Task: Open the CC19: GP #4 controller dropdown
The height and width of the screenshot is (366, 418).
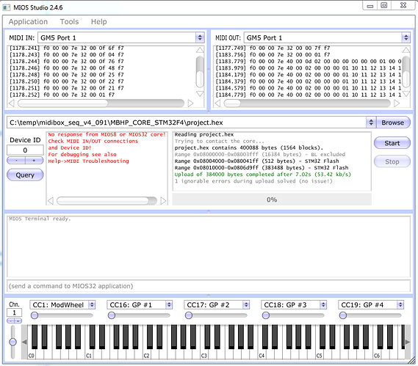Action: [x=400, y=305]
